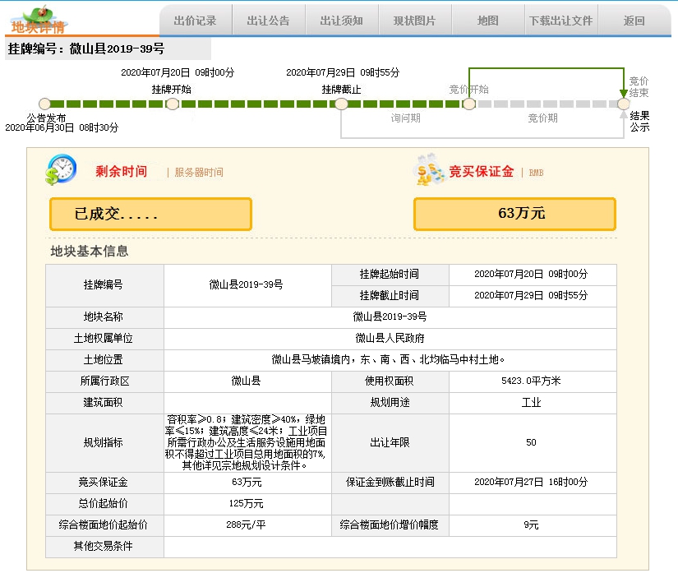Viewport: 678px width, 573px height.
Task: Select the 125万元 starting price cell
Action: [247, 504]
